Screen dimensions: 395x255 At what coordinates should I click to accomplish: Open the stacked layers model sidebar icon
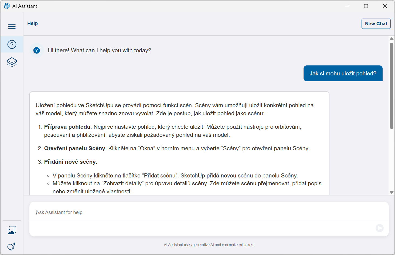click(12, 62)
